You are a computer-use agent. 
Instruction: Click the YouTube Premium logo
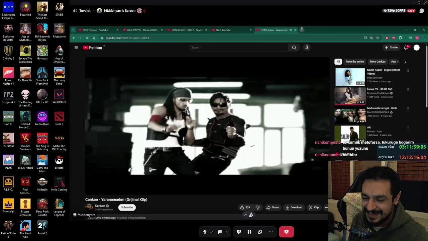pyautogui.click(x=94, y=48)
